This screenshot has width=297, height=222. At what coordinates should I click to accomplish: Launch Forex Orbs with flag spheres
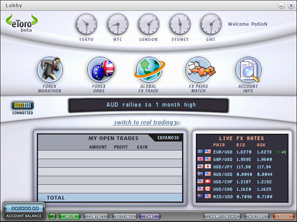point(101,70)
